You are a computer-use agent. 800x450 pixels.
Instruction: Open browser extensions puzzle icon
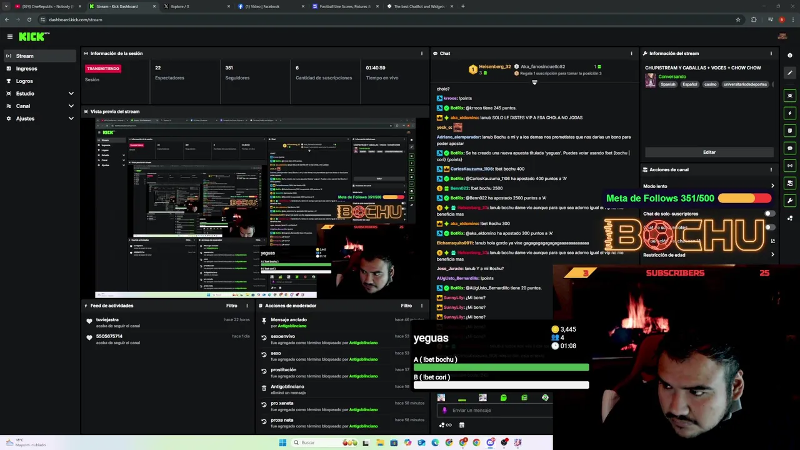[x=754, y=19]
